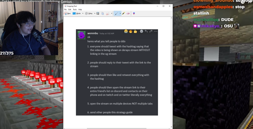This screenshot has height=129, width=253.
Task: Click chat username marshalllqq
Action: (x=206, y=20)
